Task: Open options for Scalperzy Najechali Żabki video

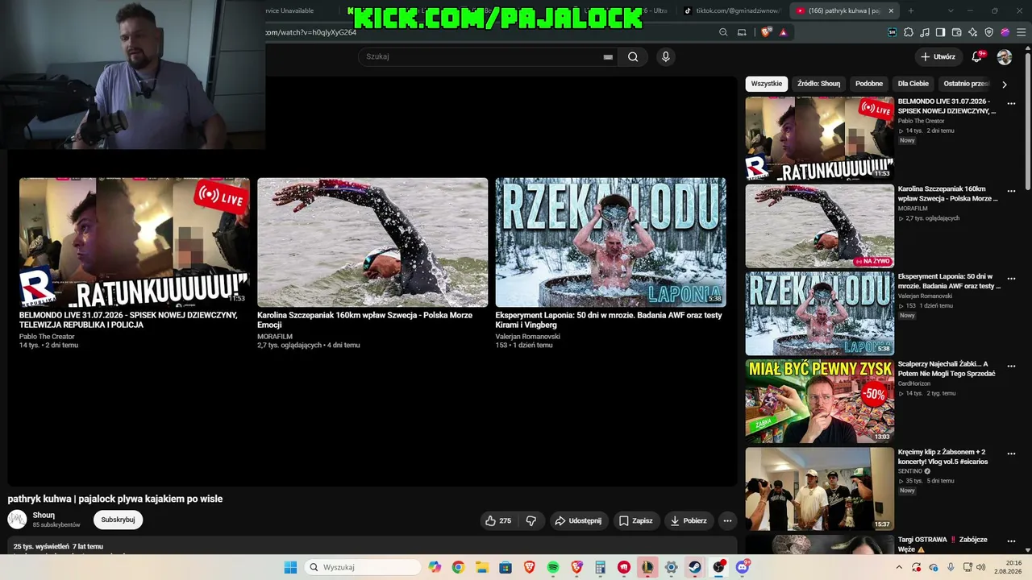Action: coord(1011,366)
